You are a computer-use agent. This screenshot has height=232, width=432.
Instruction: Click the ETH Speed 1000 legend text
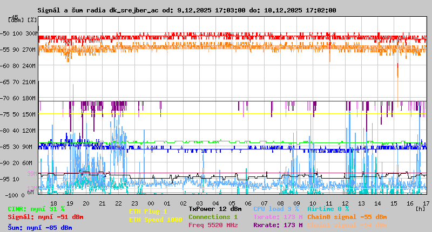point(156,220)
